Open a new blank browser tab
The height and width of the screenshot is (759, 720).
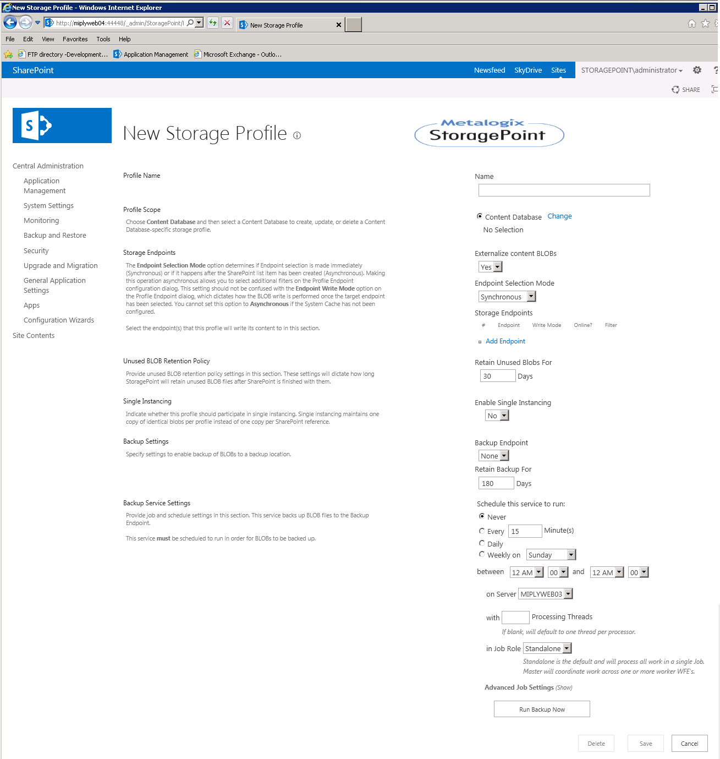click(353, 25)
